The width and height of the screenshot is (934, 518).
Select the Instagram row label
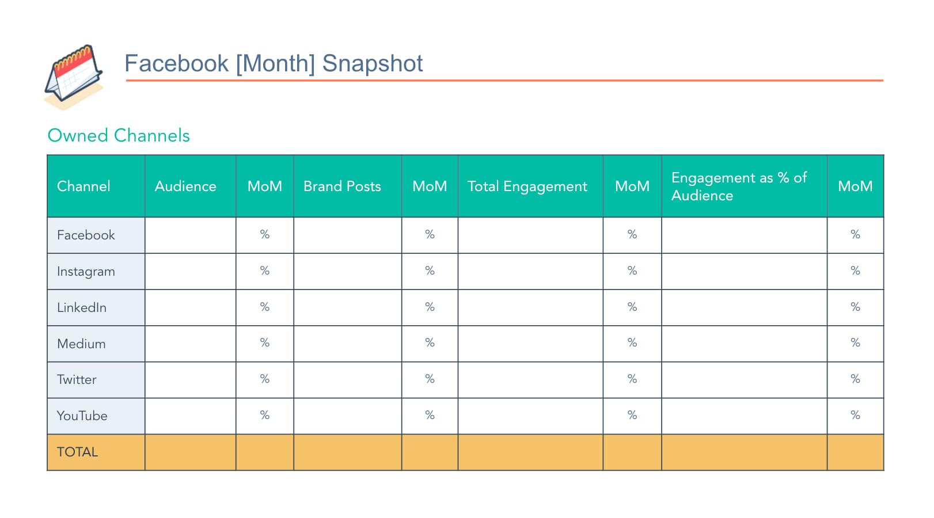86,271
